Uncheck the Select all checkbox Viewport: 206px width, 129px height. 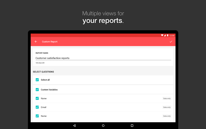pyautogui.click(x=37, y=80)
